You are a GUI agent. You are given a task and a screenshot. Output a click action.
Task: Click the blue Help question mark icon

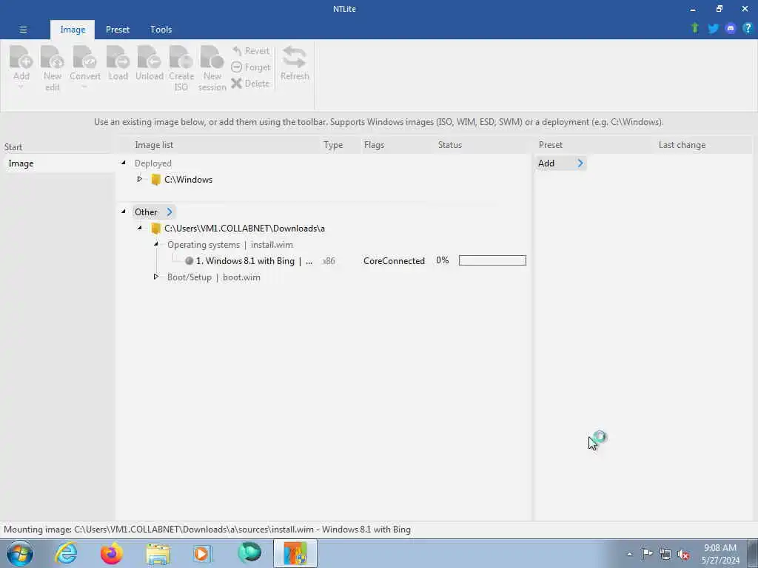pyautogui.click(x=748, y=28)
